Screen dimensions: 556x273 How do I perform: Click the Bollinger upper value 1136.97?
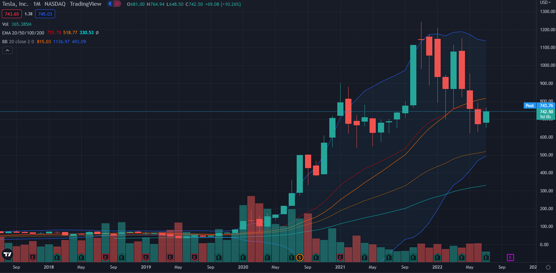pos(62,41)
